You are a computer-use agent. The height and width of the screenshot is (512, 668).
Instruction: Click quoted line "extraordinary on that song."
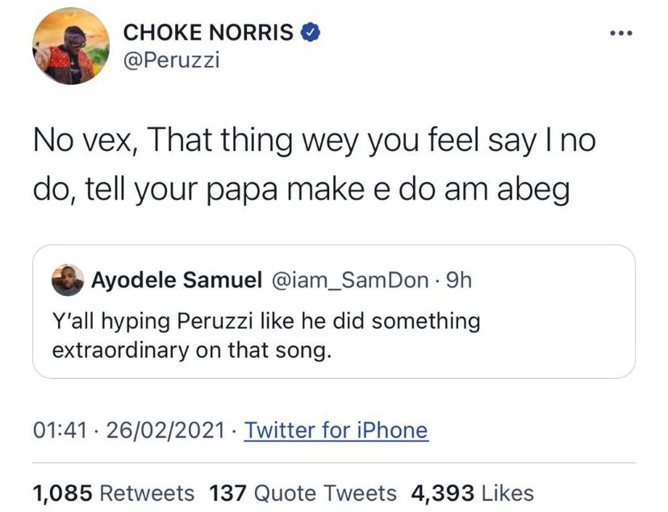(192, 351)
